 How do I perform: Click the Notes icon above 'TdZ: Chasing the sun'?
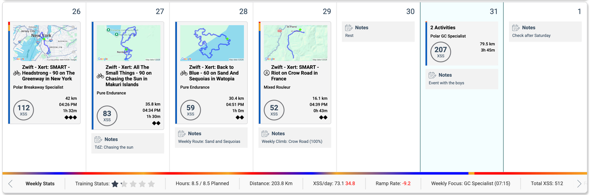pyautogui.click(x=98, y=140)
